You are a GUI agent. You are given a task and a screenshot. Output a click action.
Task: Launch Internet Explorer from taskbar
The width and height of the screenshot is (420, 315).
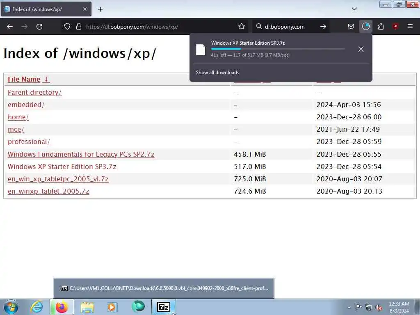pos(37,307)
